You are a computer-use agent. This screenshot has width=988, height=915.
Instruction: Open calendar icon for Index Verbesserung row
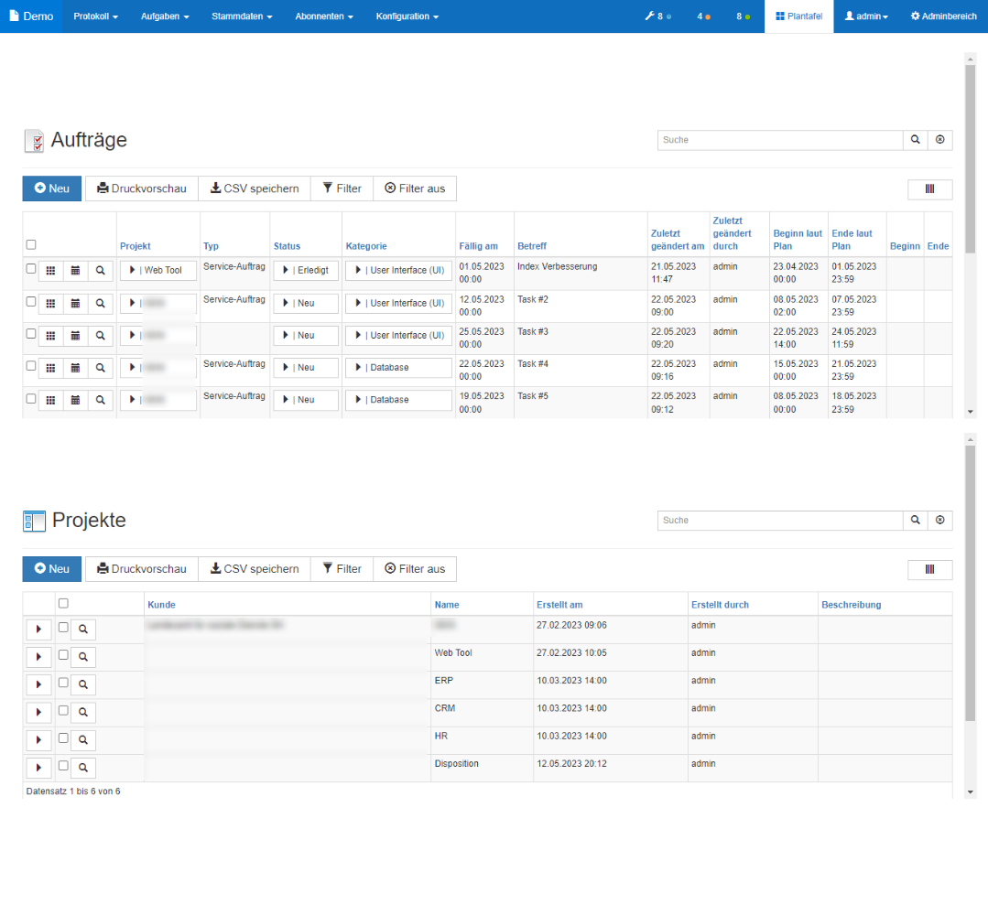[x=76, y=271]
